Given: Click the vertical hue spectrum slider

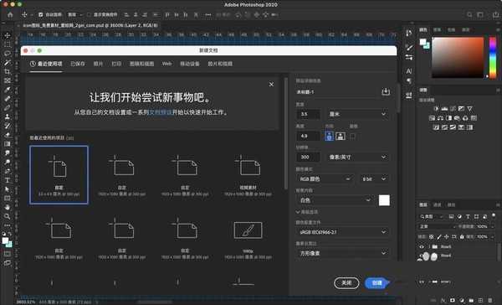Looking at the screenshot, I should coord(493,58).
